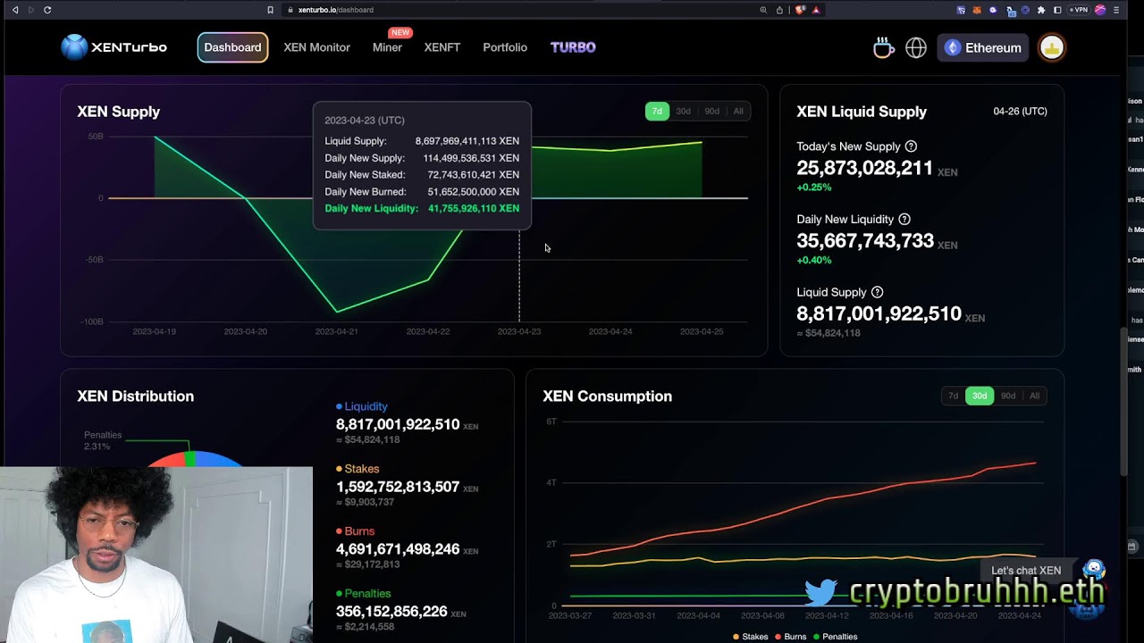Select 30d range on XEN Supply chart
Viewport: 1144px width, 643px height.
tap(683, 111)
